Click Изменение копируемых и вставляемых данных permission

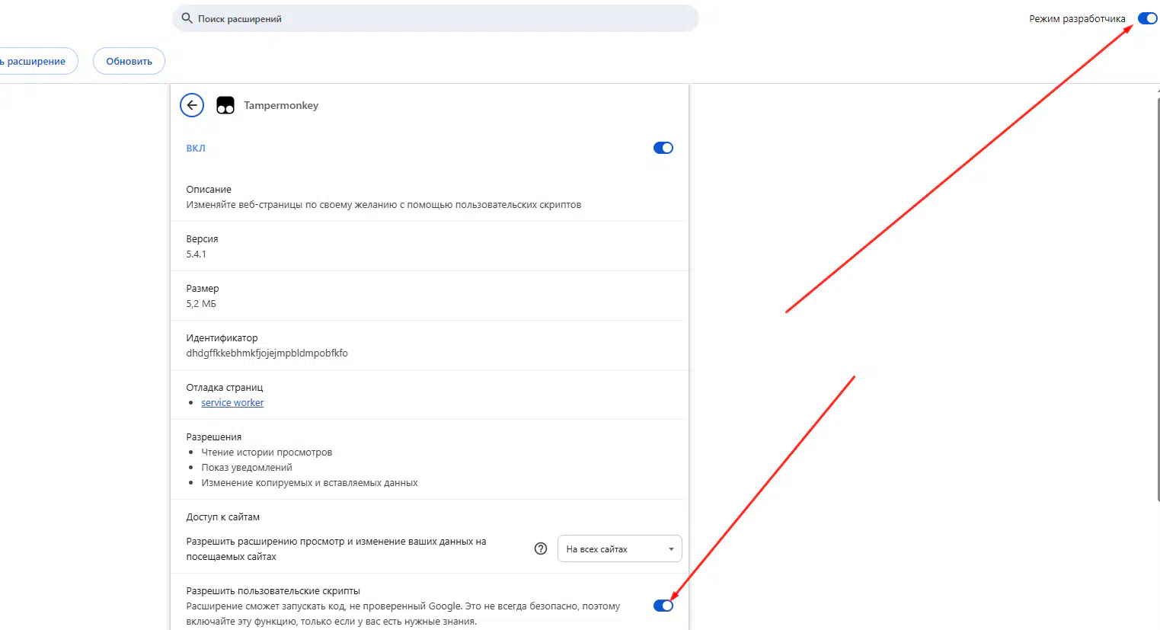(309, 482)
